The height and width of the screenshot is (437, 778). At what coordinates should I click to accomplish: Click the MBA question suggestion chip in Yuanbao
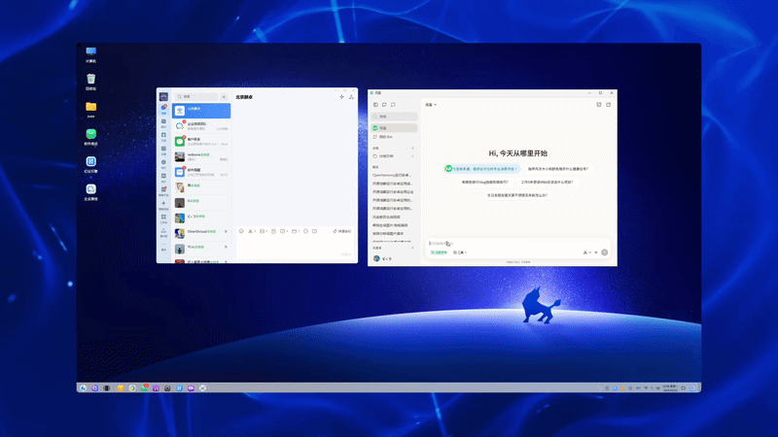tap(547, 182)
